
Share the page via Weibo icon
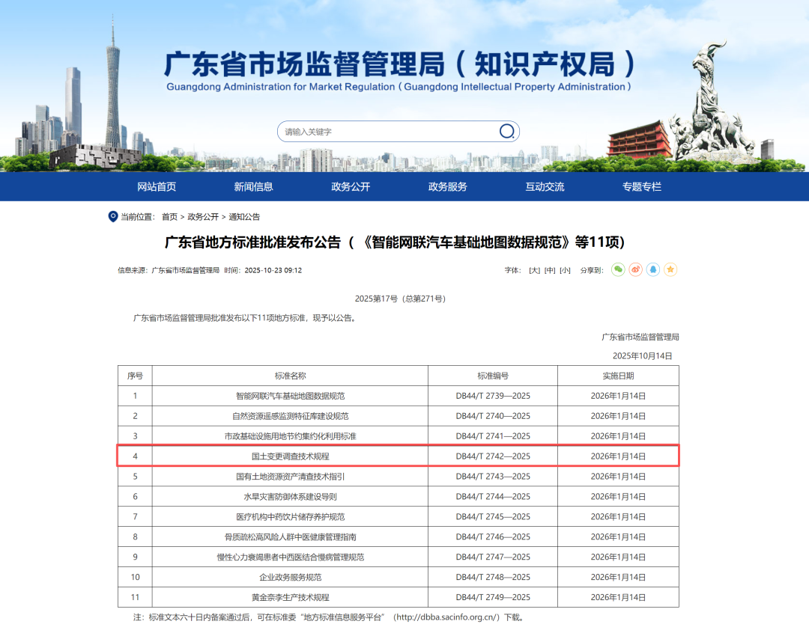636,269
